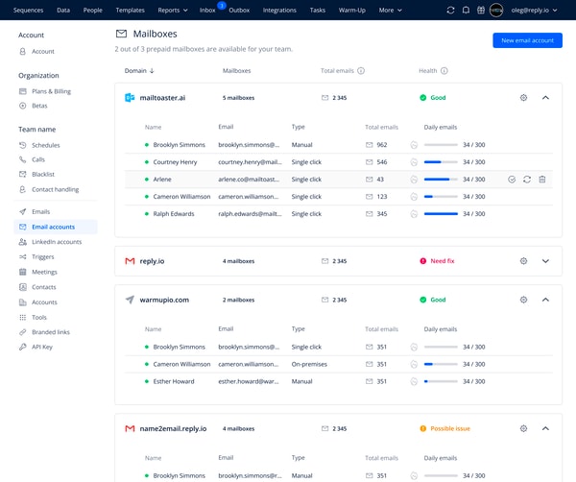Click Courtney Henry's daily emails progress bar

pyautogui.click(x=441, y=162)
